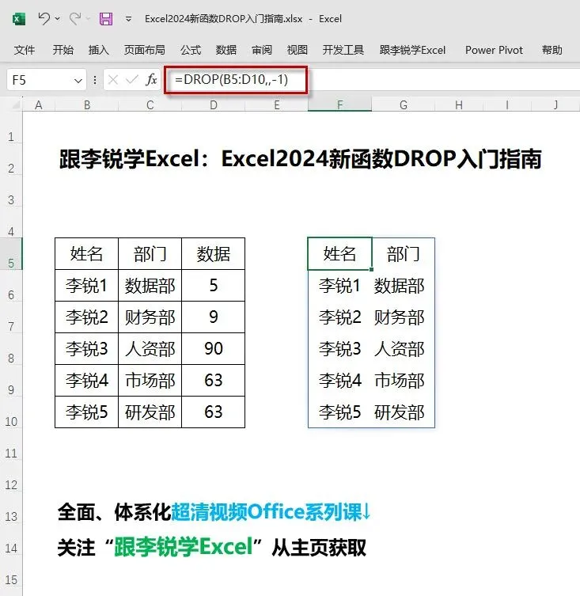
Task: Select source table cell 李锐5
Action: click(87, 412)
